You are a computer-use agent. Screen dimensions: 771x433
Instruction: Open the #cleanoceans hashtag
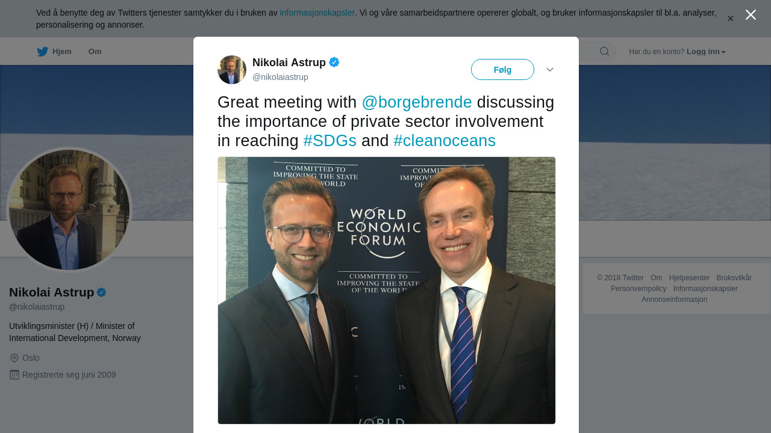coord(445,141)
